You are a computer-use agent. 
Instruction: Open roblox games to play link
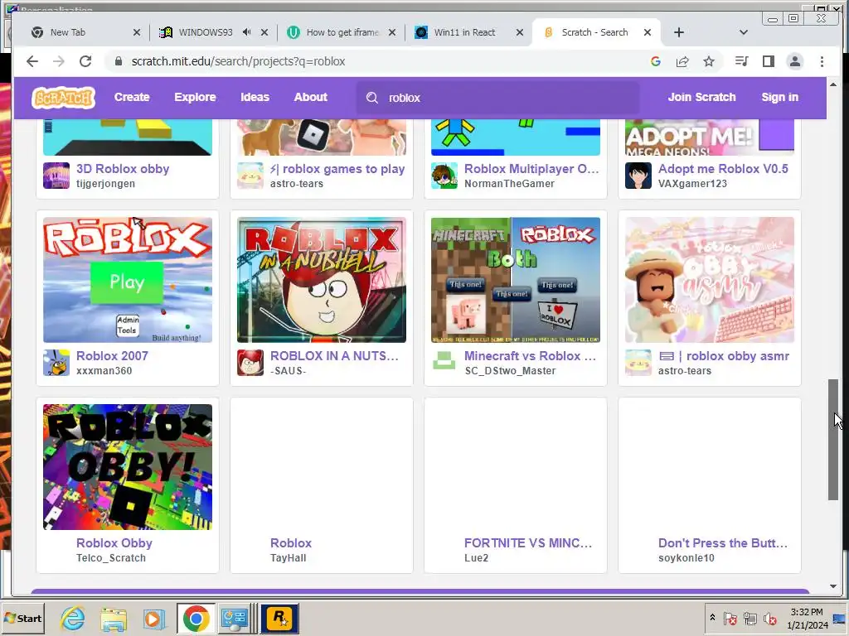click(x=337, y=169)
